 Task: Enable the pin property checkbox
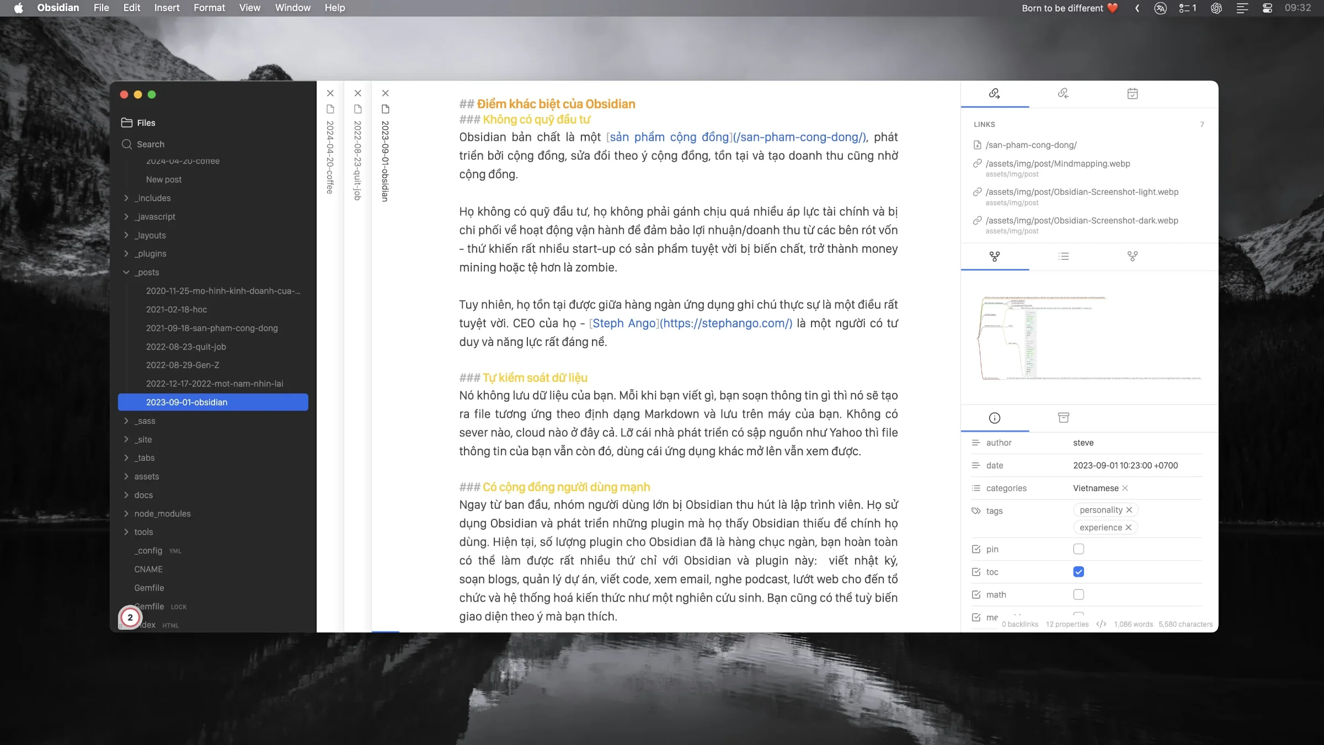coord(1079,549)
